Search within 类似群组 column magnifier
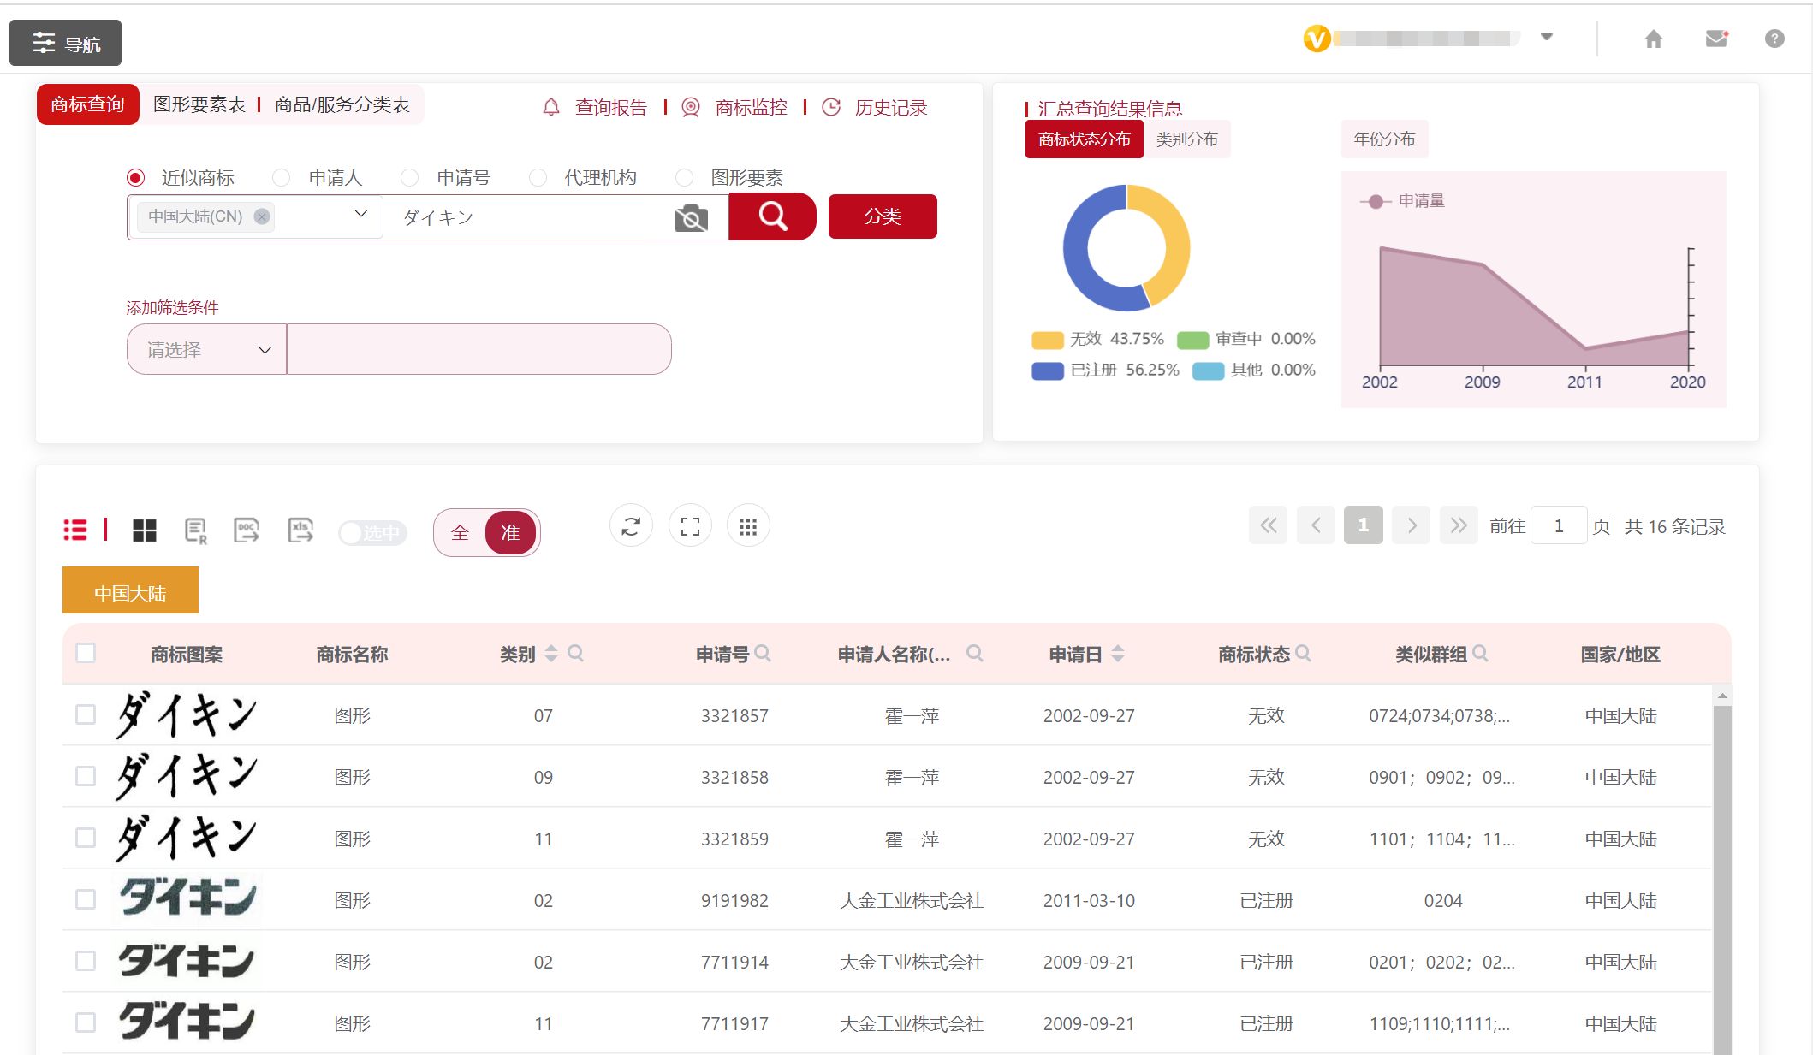1813x1055 pixels. [1480, 654]
